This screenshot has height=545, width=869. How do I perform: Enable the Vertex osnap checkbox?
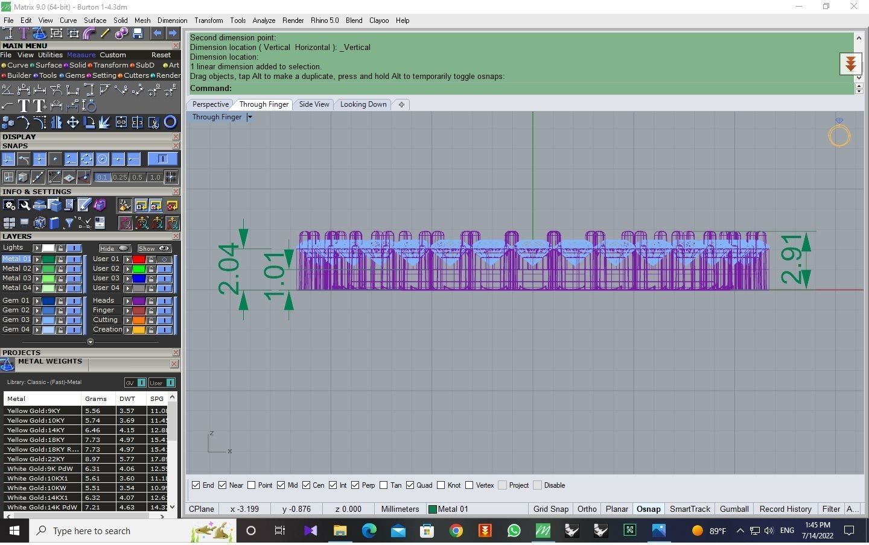pos(469,485)
